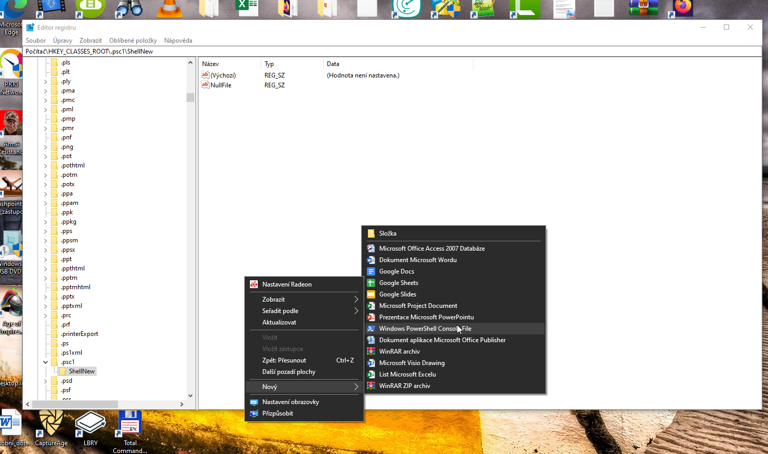Click the Google Sheets icon in the submenu
768x454 pixels.
tap(371, 283)
